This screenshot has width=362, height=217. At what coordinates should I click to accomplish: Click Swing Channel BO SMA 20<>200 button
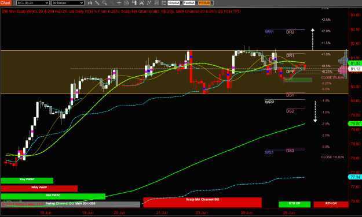click(x=71, y=204)
